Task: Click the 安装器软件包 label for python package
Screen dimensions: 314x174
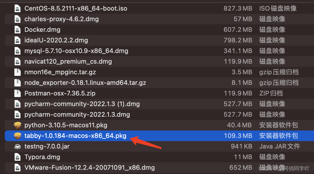Action: pyautogui.click(x=278, y=125)
